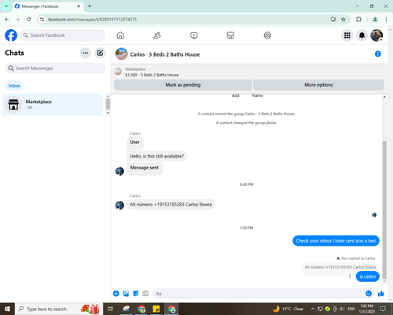The width and height of the screenshot is (393, 315).
Task: Click Carlos avatar next to phone number message
Action: 119,206
